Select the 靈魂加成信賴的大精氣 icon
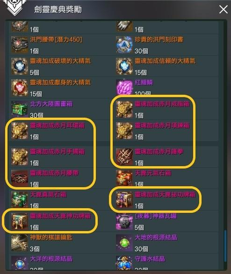Screen dimensions: 231x274 124,66
